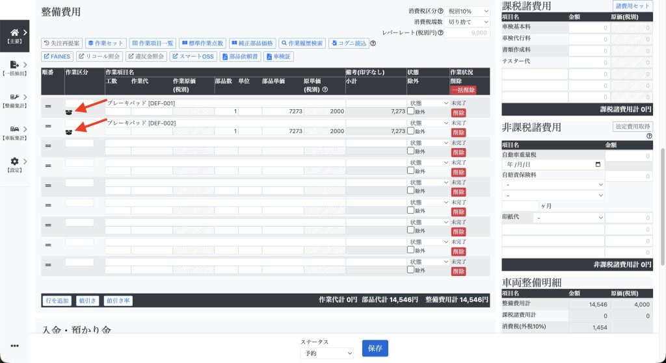Open the 設定 gear sidebar menu
This screenshot has width=666, height=363.
(x=14, y=165)
